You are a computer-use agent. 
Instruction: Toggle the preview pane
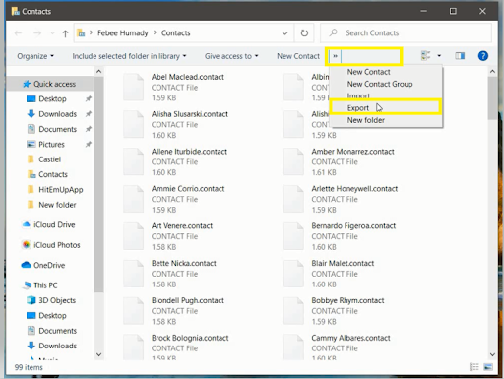[x=460, y=56]
